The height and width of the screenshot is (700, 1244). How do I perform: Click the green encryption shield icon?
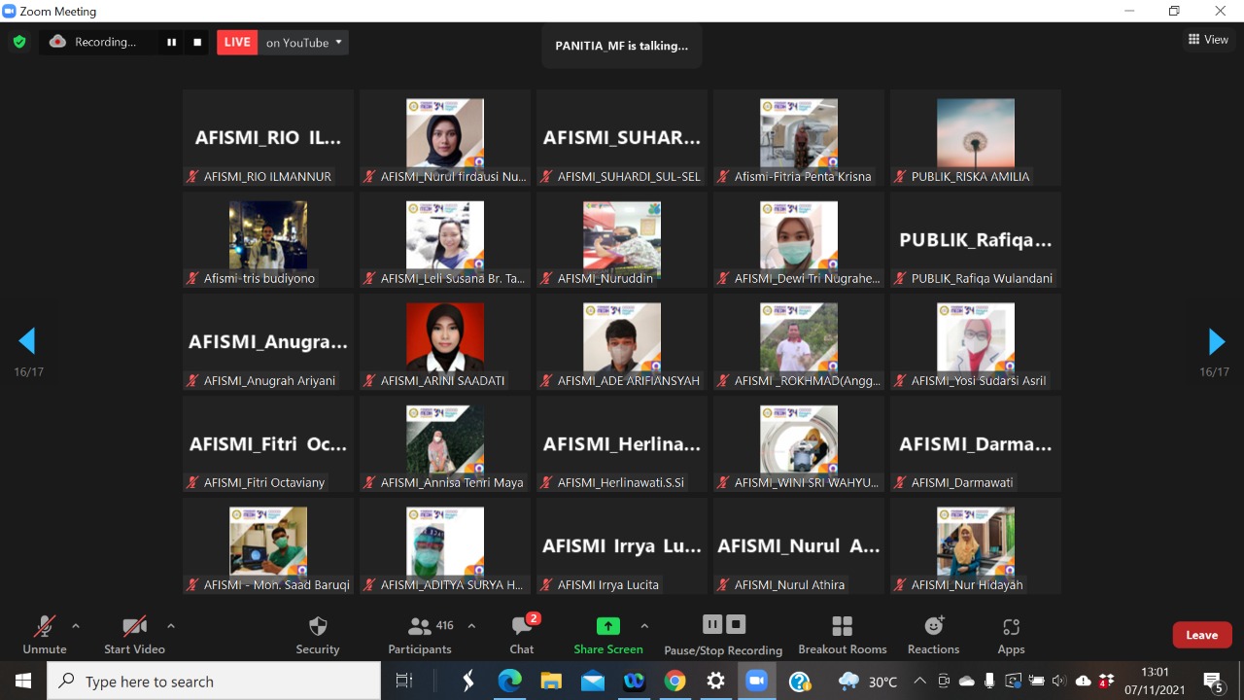pos(18,42)
